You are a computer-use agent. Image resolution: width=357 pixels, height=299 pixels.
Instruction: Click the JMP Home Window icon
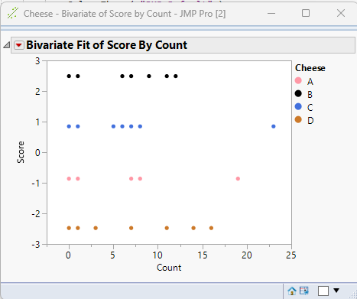(292, 291)
